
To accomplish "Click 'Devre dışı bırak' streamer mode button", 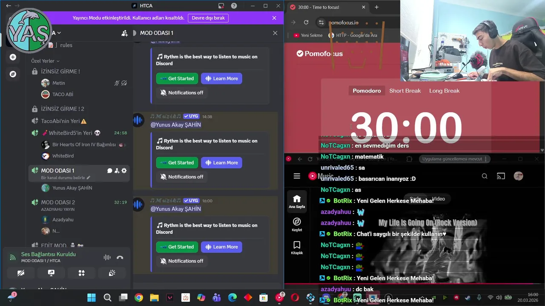I will pos(208,18).
